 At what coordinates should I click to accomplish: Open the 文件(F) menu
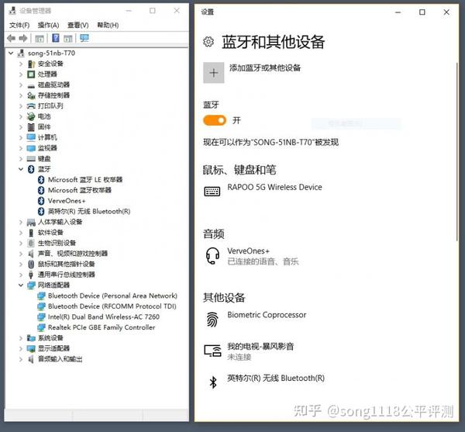pyautogui.click(x=19, y=26)
